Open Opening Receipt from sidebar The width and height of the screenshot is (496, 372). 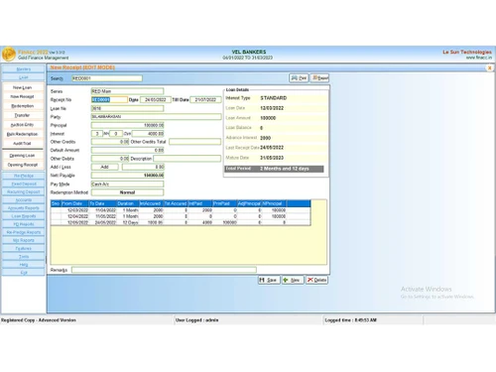pyautogui.click(x=23, y=165)
